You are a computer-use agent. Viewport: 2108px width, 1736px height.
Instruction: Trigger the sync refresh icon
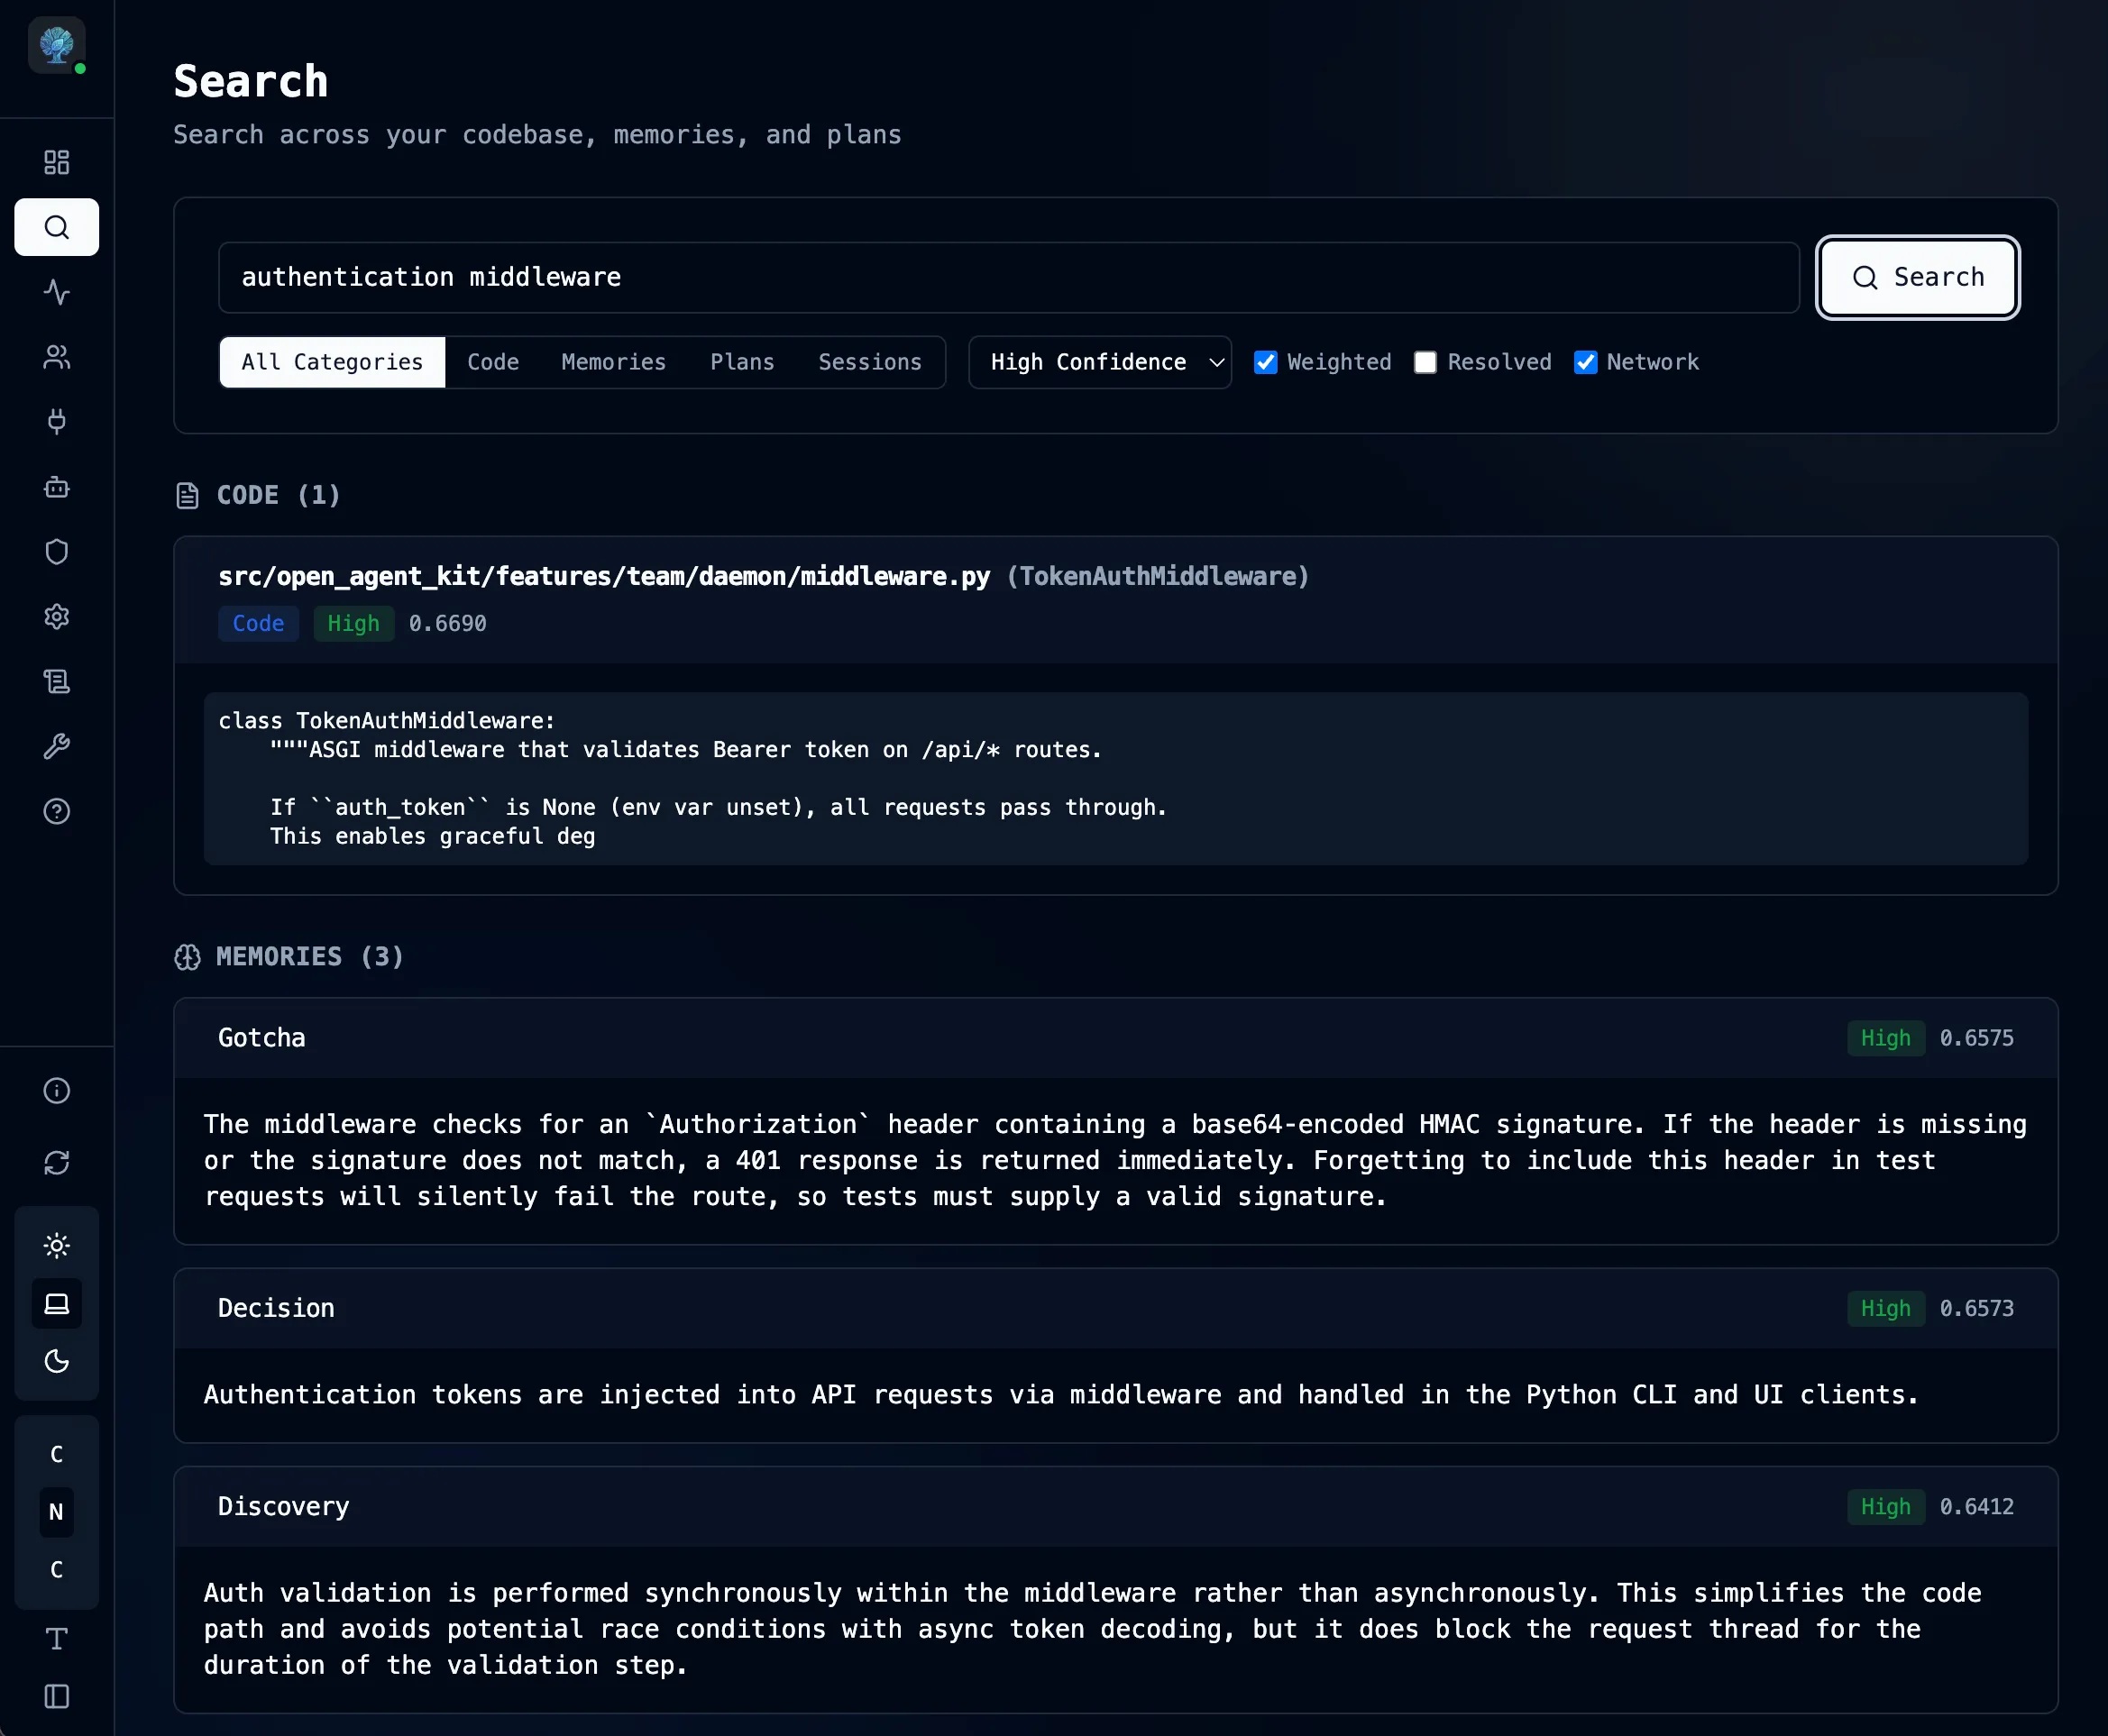(x=57, y=1163)
